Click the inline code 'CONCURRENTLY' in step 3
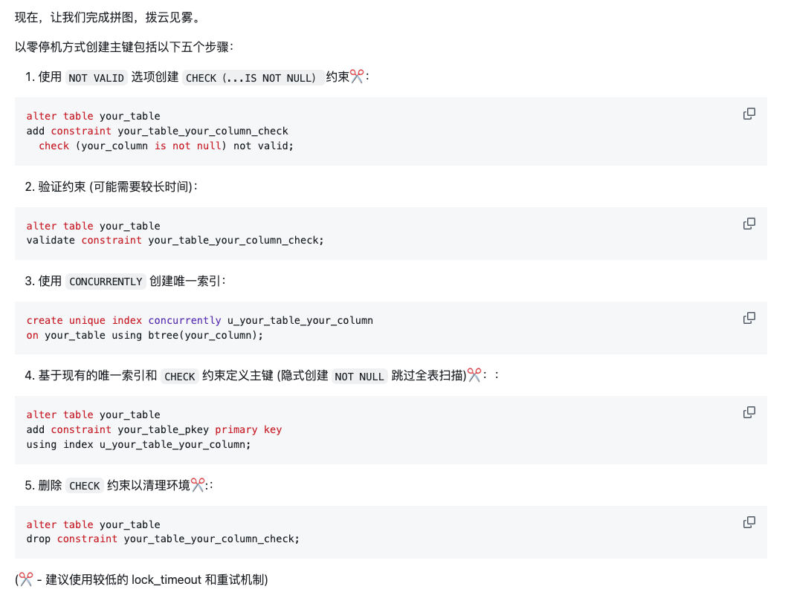791x595 pixels. click(x=106, y=282)
